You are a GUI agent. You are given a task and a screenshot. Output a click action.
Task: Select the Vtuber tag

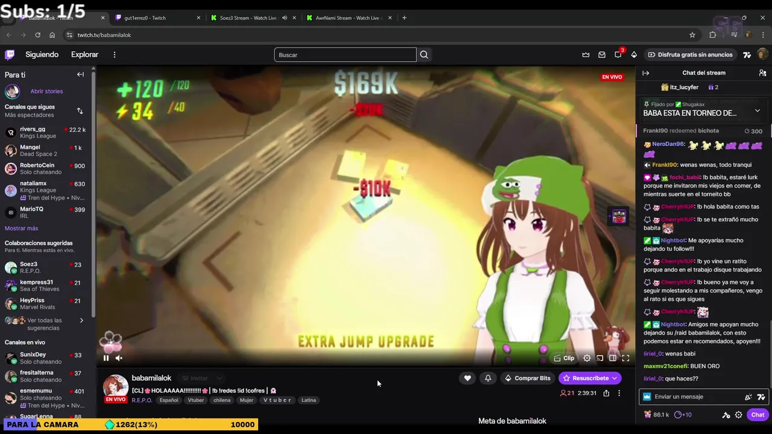pyautogui.click(x=195, y=400)
